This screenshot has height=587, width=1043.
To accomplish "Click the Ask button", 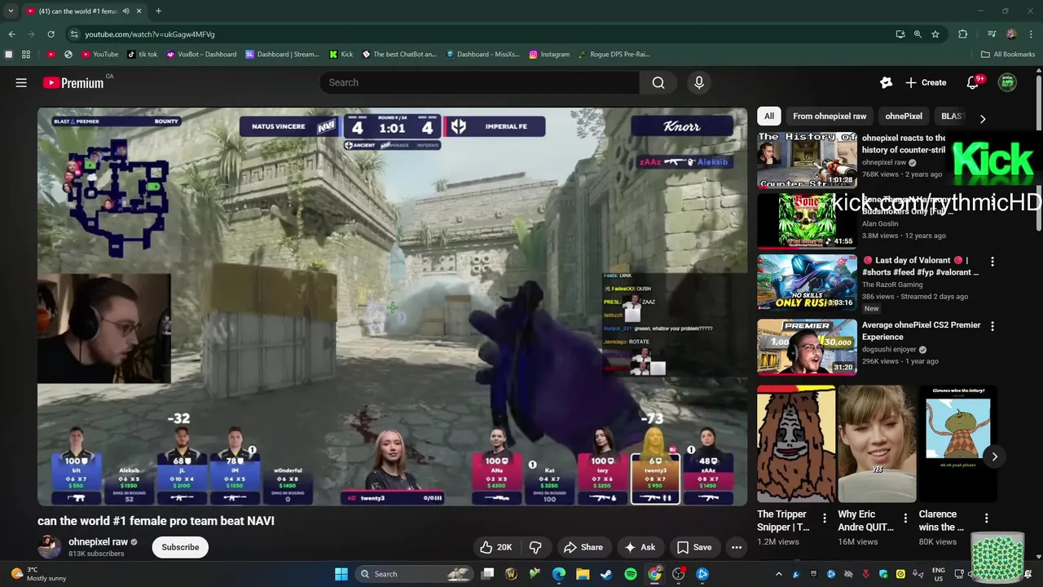I will 640,547.
